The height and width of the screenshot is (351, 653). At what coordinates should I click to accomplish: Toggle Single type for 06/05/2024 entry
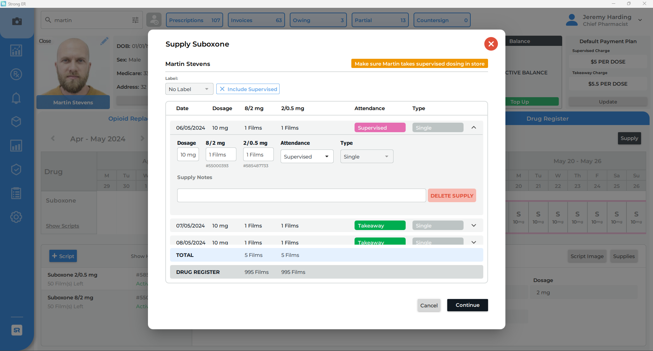(438, 127)
